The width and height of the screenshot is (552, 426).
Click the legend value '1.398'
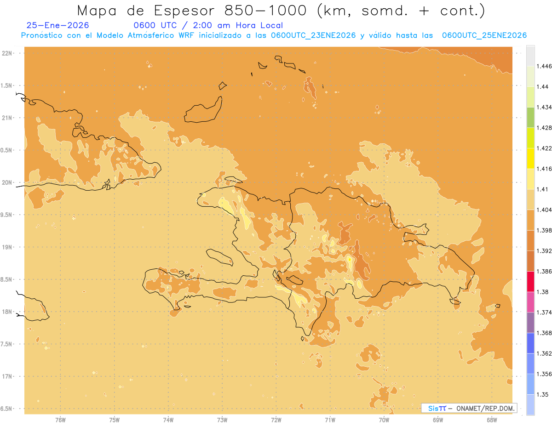click(544, 230)
